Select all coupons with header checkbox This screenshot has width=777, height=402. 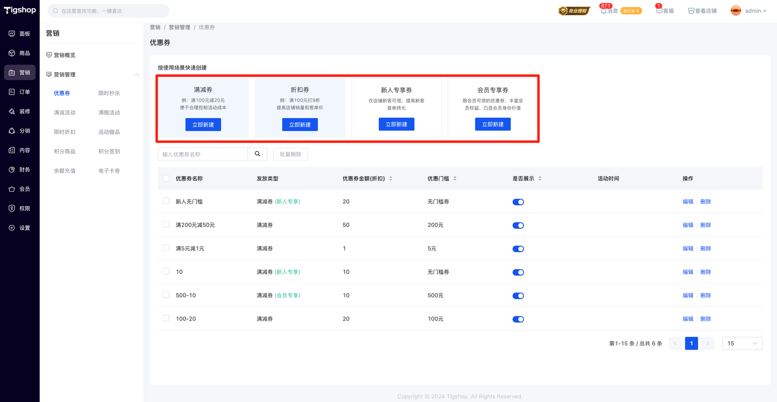pyautogui.click(x=166, y=178)
